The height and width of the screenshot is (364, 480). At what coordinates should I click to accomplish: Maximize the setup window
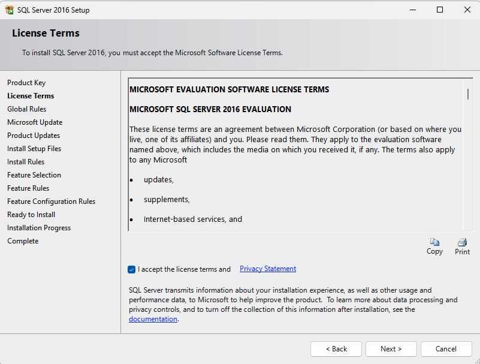pos(440,10)
